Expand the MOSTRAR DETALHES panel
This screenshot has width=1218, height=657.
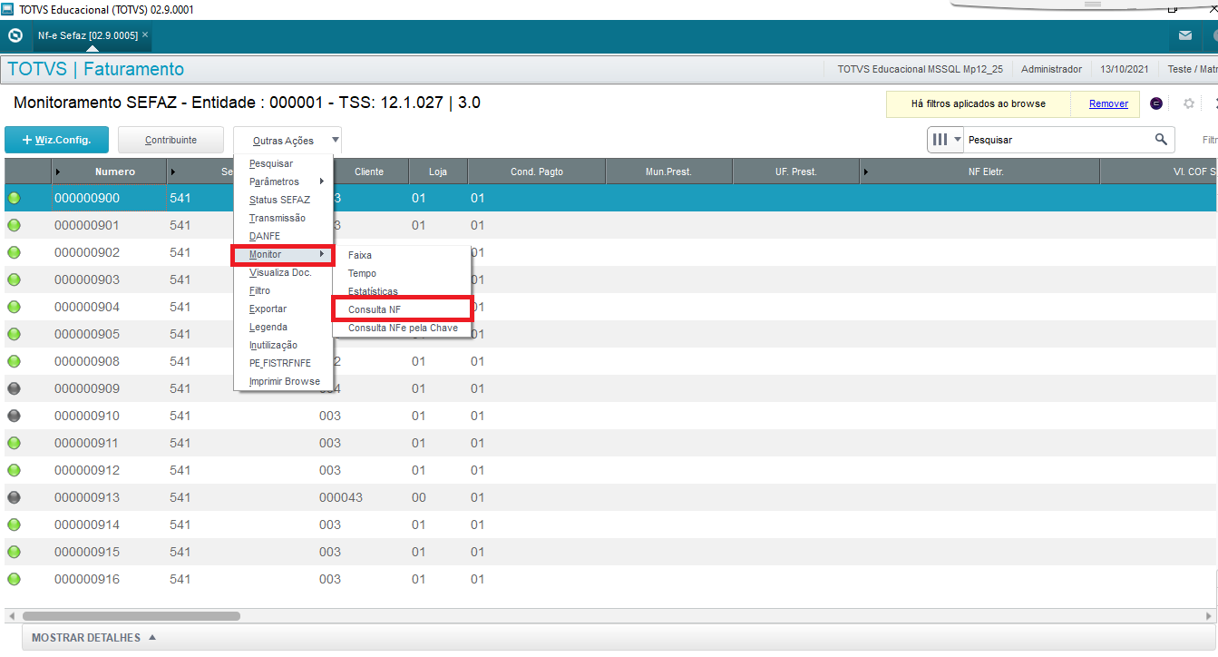(94, 638)
